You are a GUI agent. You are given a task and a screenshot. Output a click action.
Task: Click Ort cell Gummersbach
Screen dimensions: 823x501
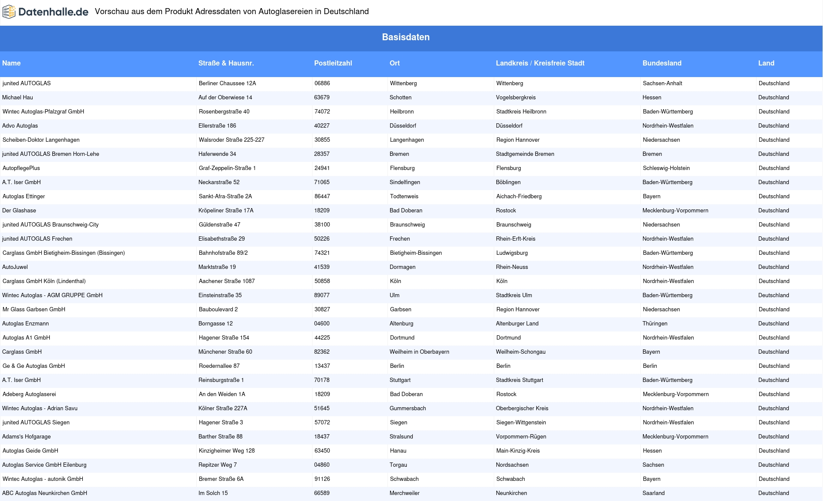tap(408, 409)
